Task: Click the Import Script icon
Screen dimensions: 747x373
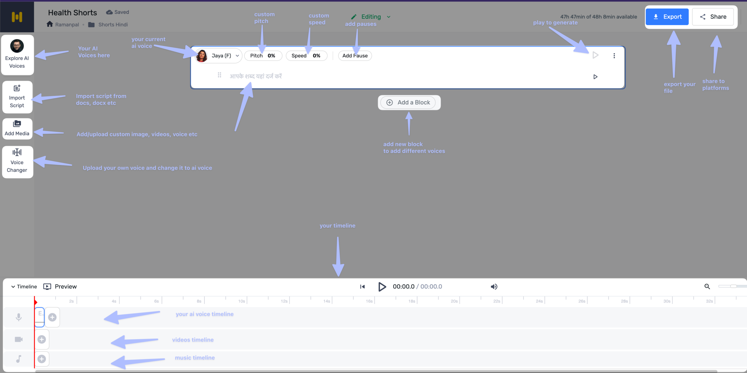Action: pyautogui.click(x=17, y=88)
